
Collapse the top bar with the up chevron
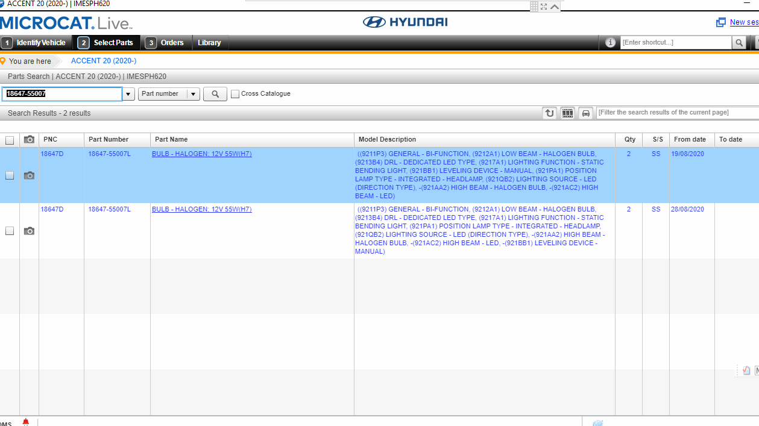tap(555, 6)
